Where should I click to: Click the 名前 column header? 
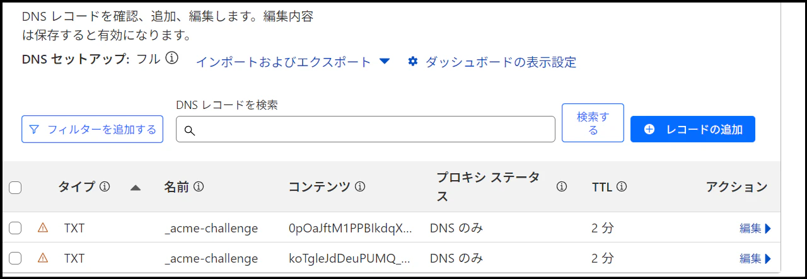coord(177,186)
